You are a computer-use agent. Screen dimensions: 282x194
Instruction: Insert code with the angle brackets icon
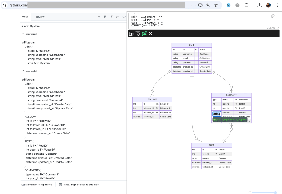click(x=124, y=17)
